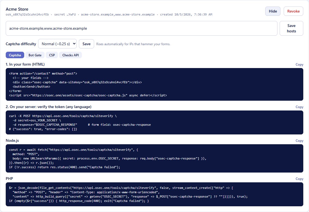Image resolution: width=309 pixels, height=212 pixels.
Task: Select the Captcha tab
Action: 15,55
